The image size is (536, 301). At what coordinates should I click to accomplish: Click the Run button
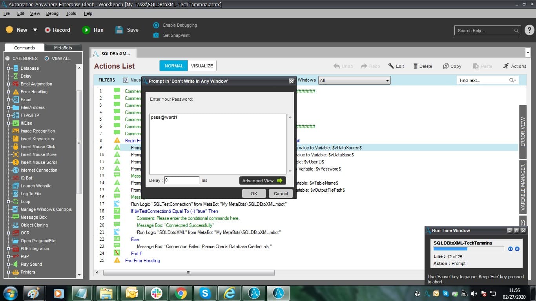[x=93, y=30]
